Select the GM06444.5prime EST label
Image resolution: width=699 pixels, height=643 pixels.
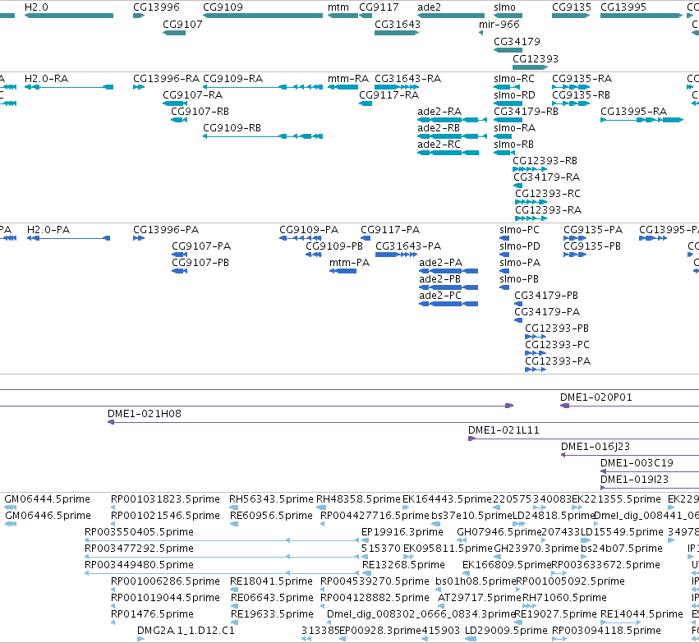(x=48, y=499)
